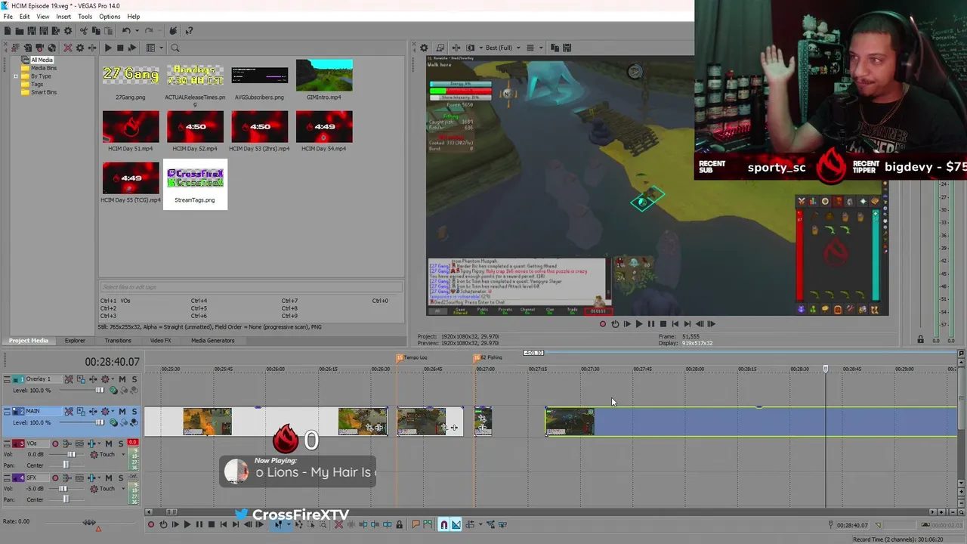Stop playback in the Video Preview window
The image size is (967, 544).
pyautogui.click(x=663, y=324)
